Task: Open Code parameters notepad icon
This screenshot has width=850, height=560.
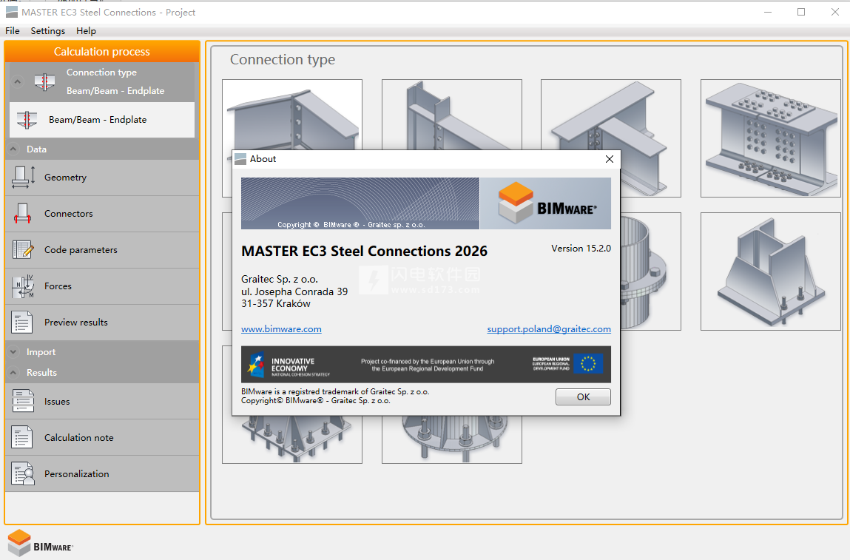Action: 23,250
